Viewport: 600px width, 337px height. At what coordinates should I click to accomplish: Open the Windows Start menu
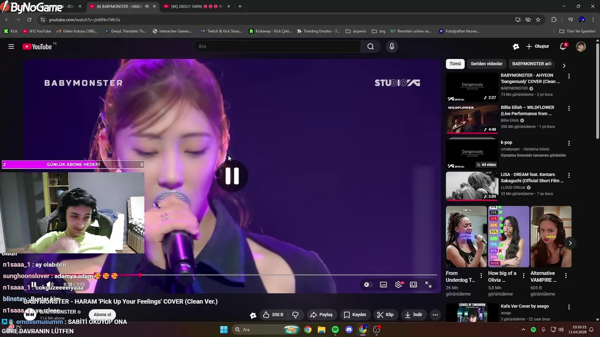(224, 330)
